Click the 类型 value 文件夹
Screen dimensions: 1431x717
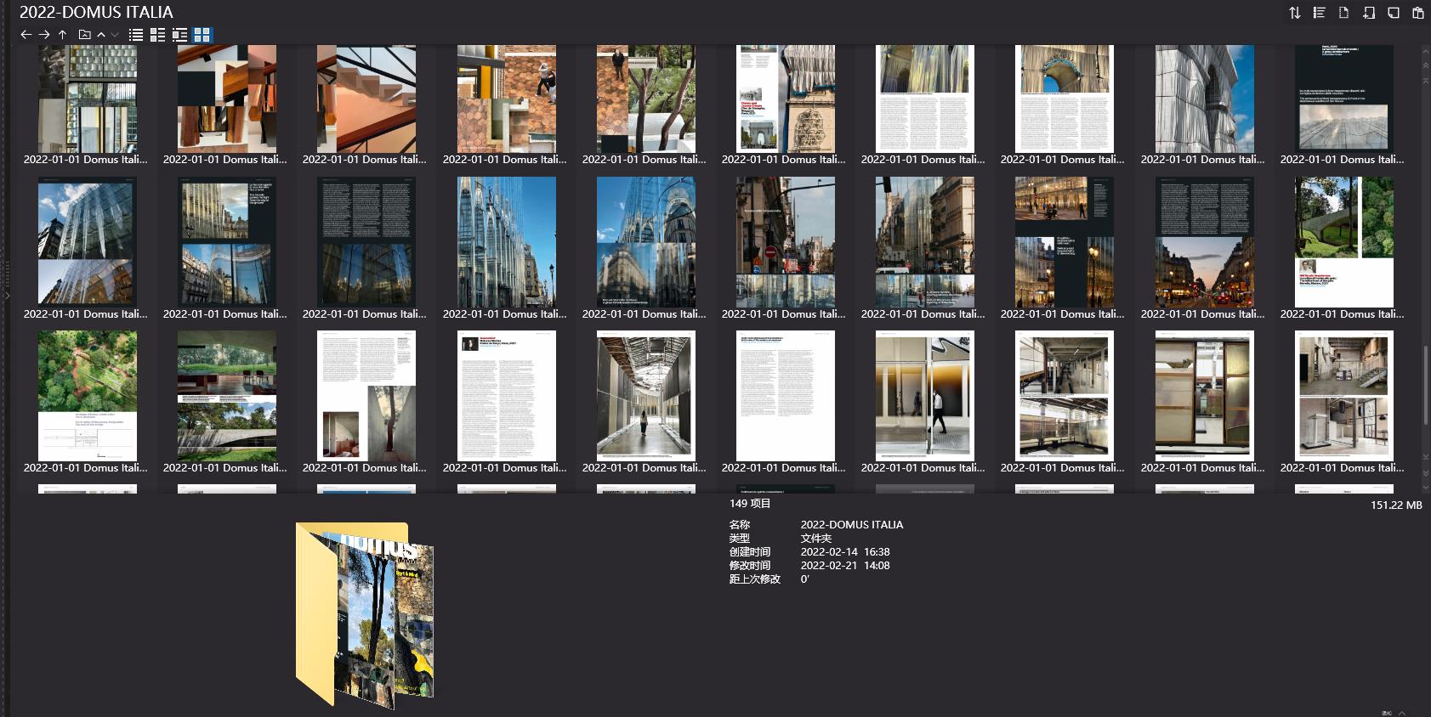click(x=815, y=539)
